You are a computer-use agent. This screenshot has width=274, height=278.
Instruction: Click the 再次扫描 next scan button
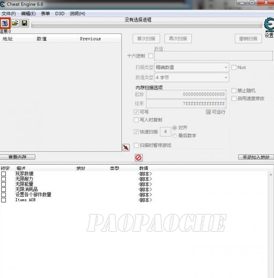(178, 38)
